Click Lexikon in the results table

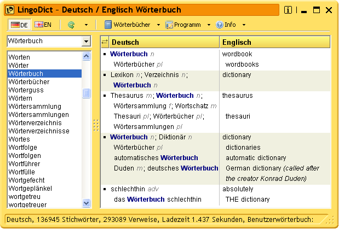(122, 75)
